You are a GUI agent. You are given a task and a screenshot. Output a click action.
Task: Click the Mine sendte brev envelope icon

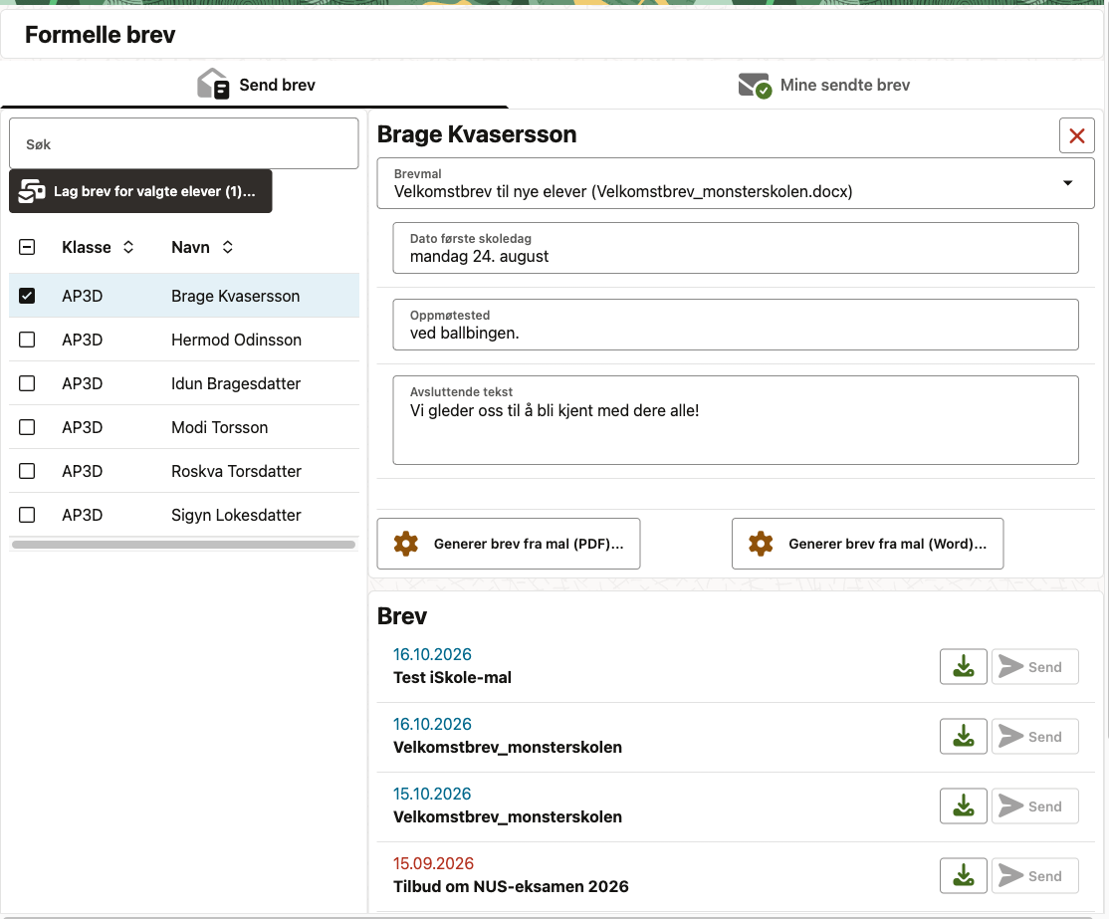(x=754, y=86)
